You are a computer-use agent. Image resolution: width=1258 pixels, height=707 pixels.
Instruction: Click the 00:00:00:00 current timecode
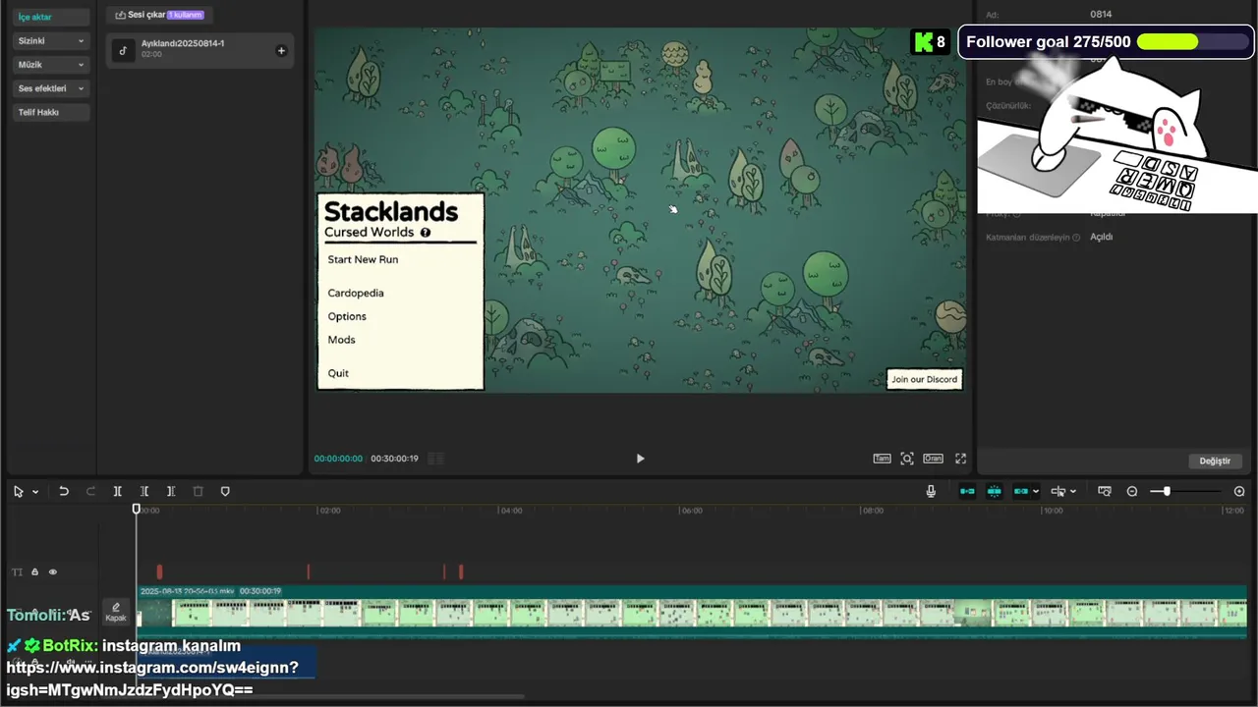(338, 459)
